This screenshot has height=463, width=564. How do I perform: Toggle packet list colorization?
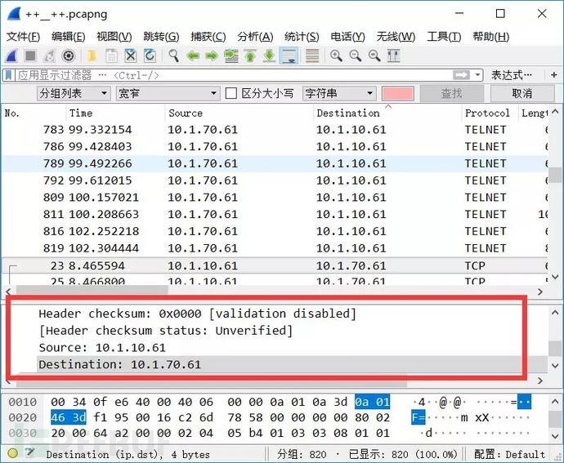tap(312, 56)
